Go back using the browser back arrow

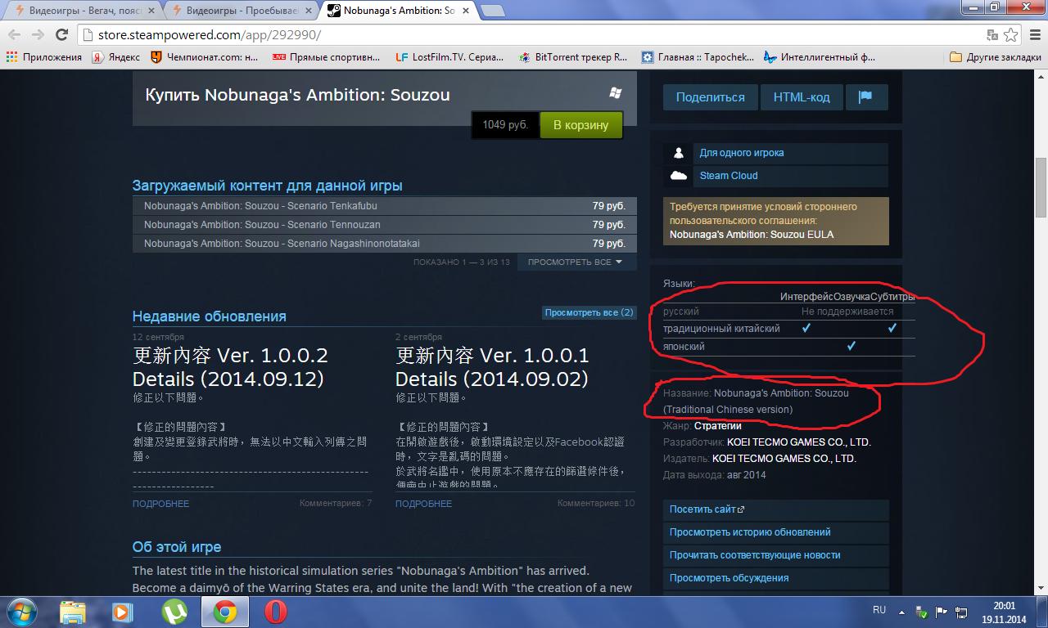click(x=15, y=34)
